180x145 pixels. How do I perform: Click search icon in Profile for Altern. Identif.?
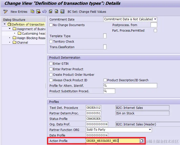point(105,86)
